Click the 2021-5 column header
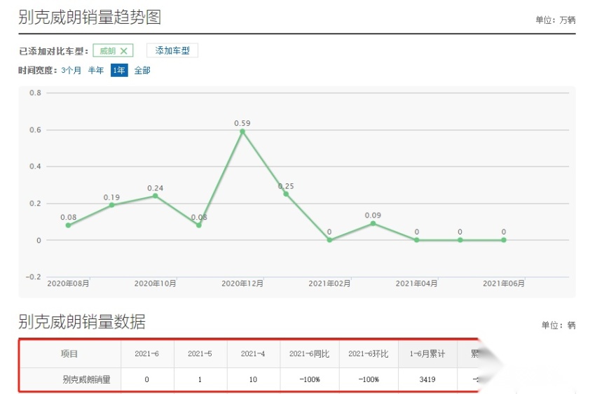This screenshot has width=597, height=394. (x=200, y=353)
